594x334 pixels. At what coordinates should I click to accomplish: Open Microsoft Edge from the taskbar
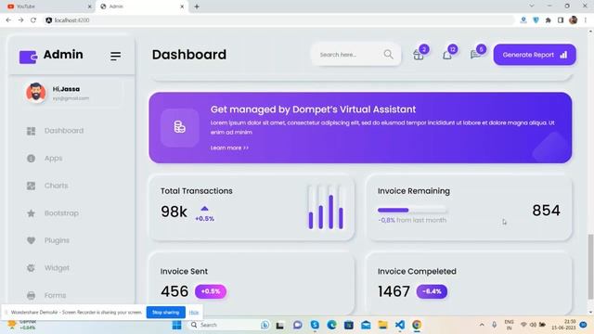(332, 325)
